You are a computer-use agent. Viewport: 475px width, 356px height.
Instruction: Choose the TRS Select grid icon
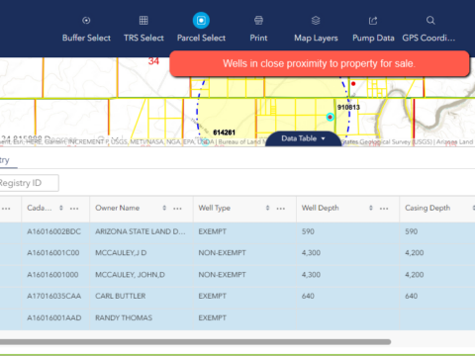pyautogui.click(x=143, y=21)
